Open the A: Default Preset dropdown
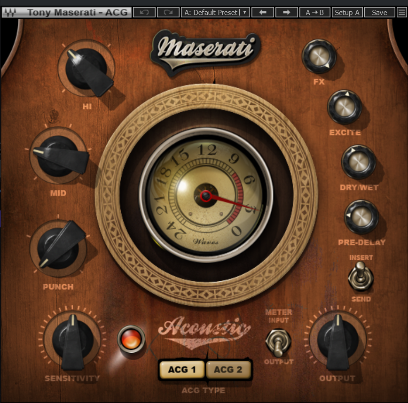408x403 pixels. click(x=215, y=12)
